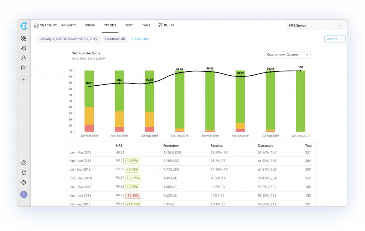Open the Build survey editor icon
The image size is (365, 231).
[x=160, y=25]
